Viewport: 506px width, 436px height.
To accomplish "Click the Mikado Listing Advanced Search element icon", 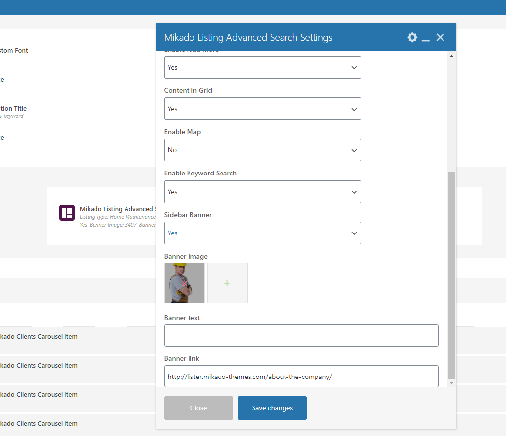I will click(x=67, y=213).
